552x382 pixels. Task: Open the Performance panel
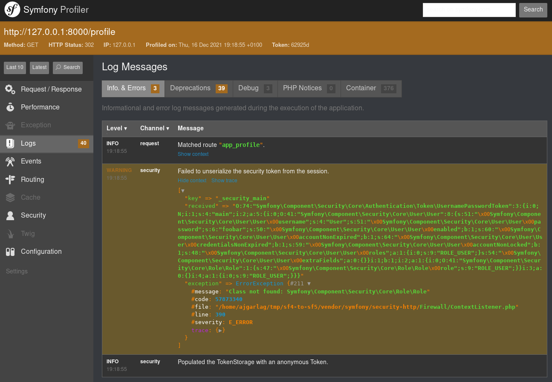point(46,107)
